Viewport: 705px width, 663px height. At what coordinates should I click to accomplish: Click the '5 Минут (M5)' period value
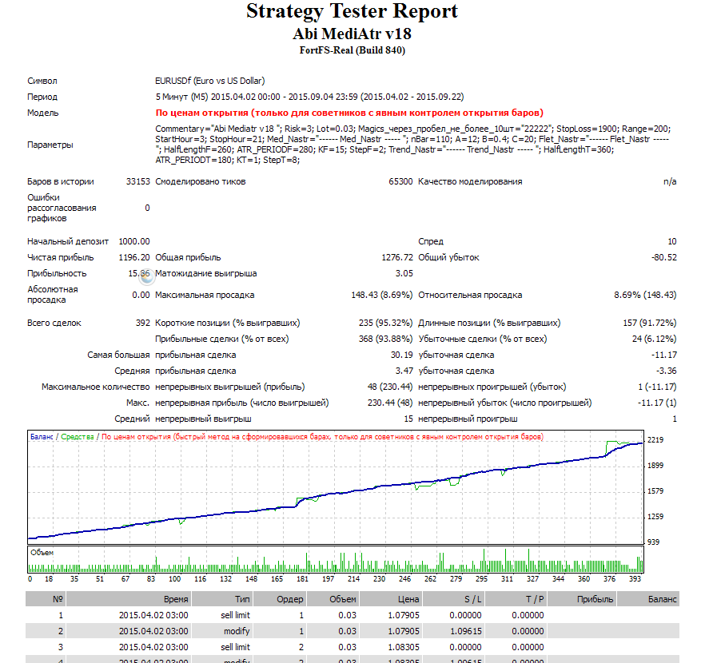(x=182, y=97)
